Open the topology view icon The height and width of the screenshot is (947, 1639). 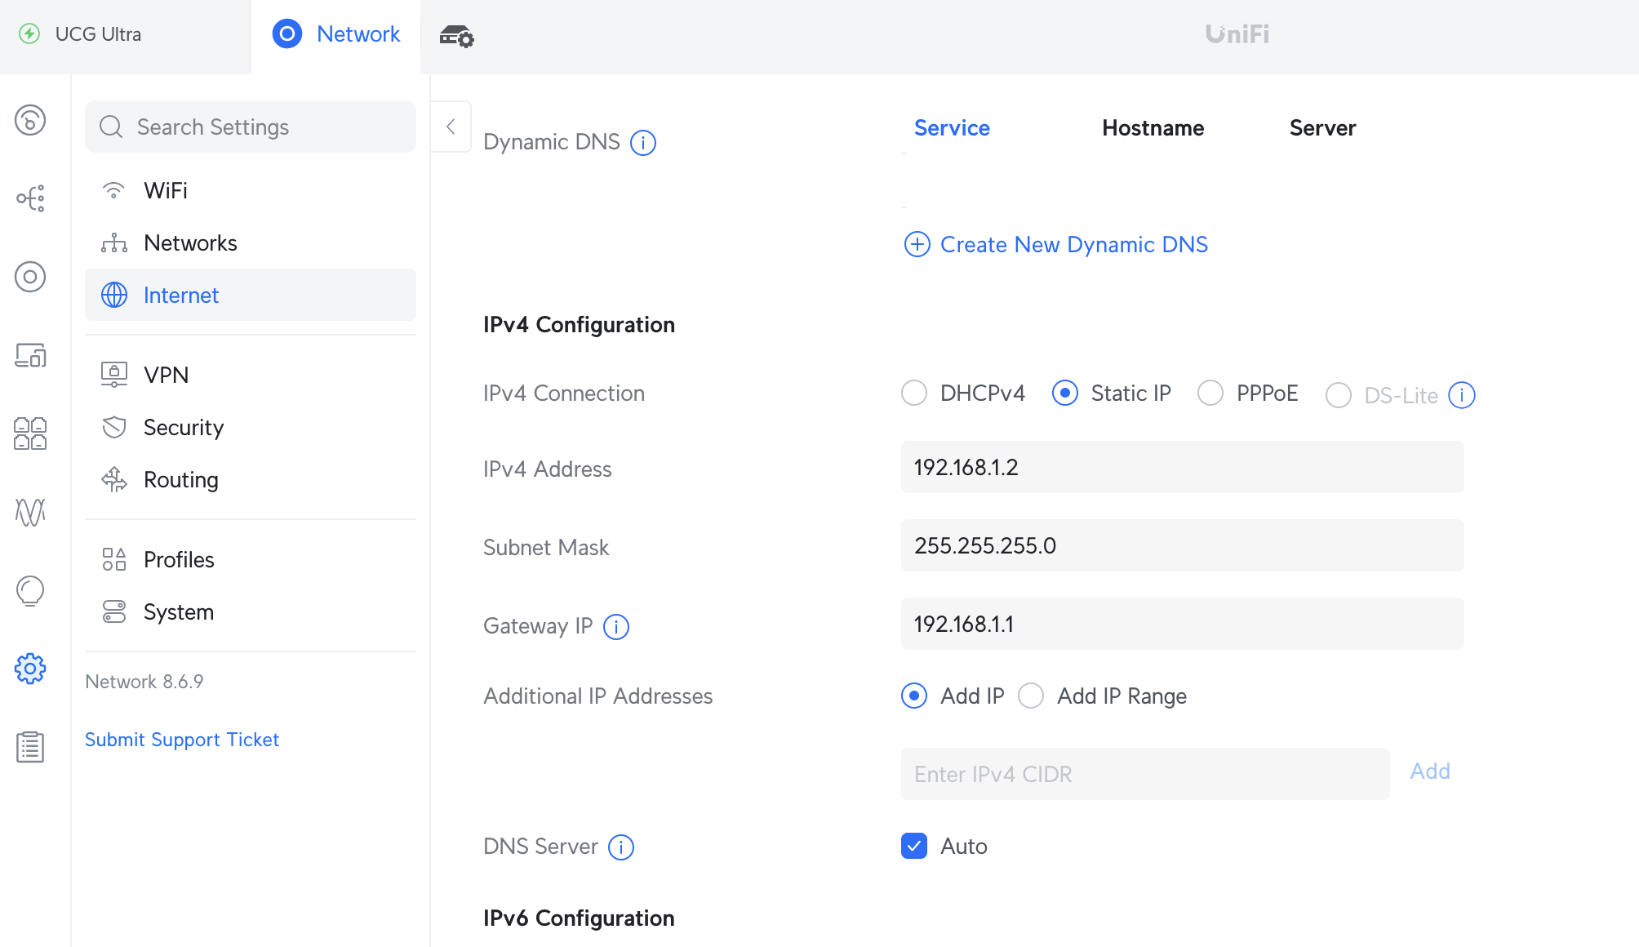(x=30, y=198)
